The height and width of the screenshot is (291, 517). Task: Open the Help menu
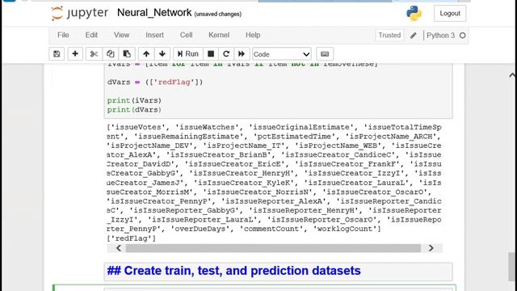(253, 35)
